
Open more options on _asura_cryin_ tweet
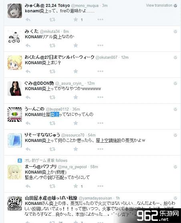pos(101,97)
